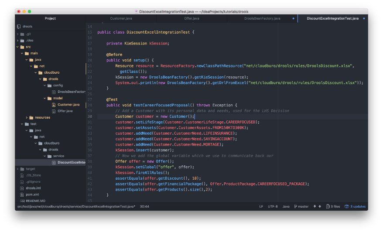This screenshot has width=383, height=232.
Task: Open the Java grammar selector in status bar
Action: click(286, 206)
